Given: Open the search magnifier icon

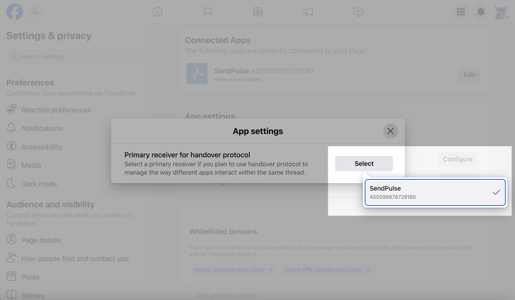Looking at the screenshot, I should [35, 12].
